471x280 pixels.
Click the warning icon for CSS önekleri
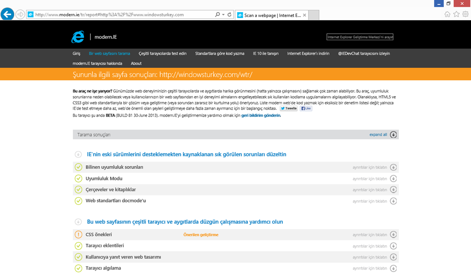78,234
